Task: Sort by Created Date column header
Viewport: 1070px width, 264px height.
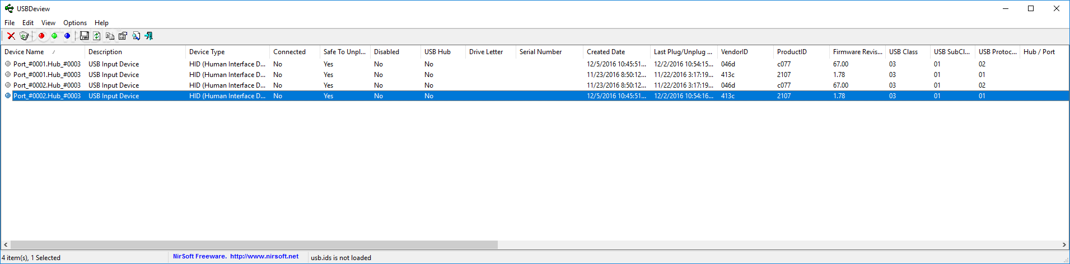Action: (616, 52)
